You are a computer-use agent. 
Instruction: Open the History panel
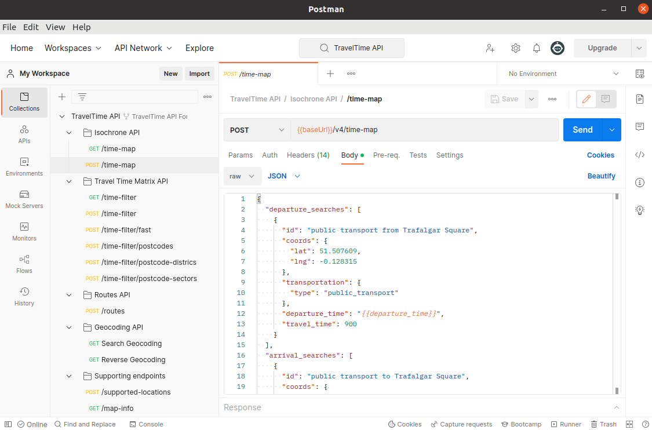click(24, 297)
